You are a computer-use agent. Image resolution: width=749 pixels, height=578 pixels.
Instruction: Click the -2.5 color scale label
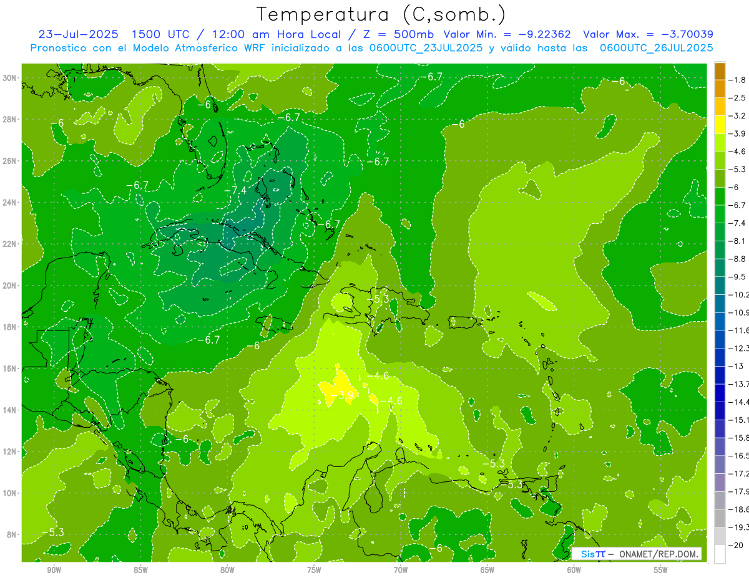[x=738, y=98]
